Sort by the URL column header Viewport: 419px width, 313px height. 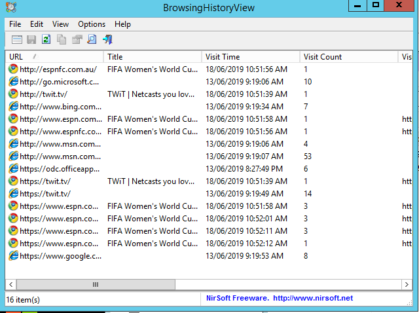(x=54, y=57)
